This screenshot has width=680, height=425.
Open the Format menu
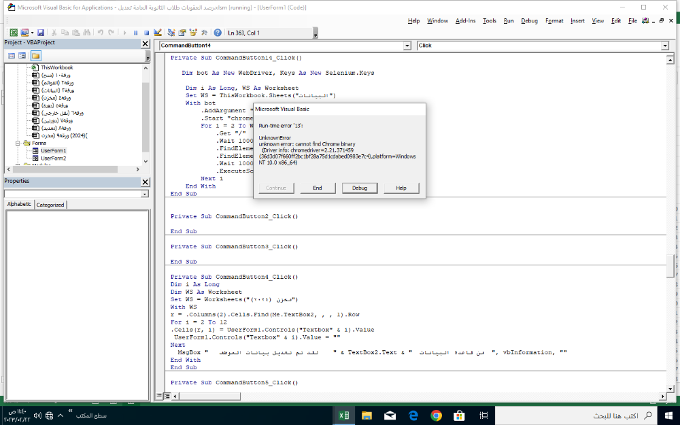click(x=554, y=20)
